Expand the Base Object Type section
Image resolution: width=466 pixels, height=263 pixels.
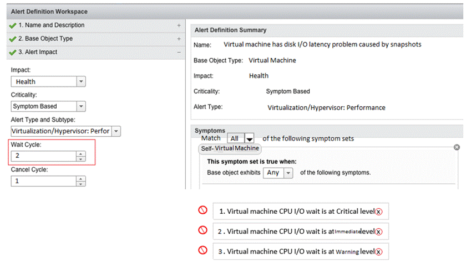click(x=179, y=39)
